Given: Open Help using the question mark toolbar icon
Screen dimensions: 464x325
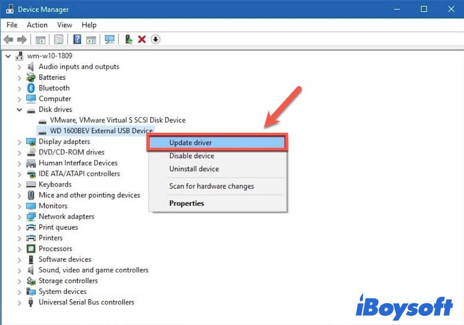Looking at the screenshot, I should point(76,39).
